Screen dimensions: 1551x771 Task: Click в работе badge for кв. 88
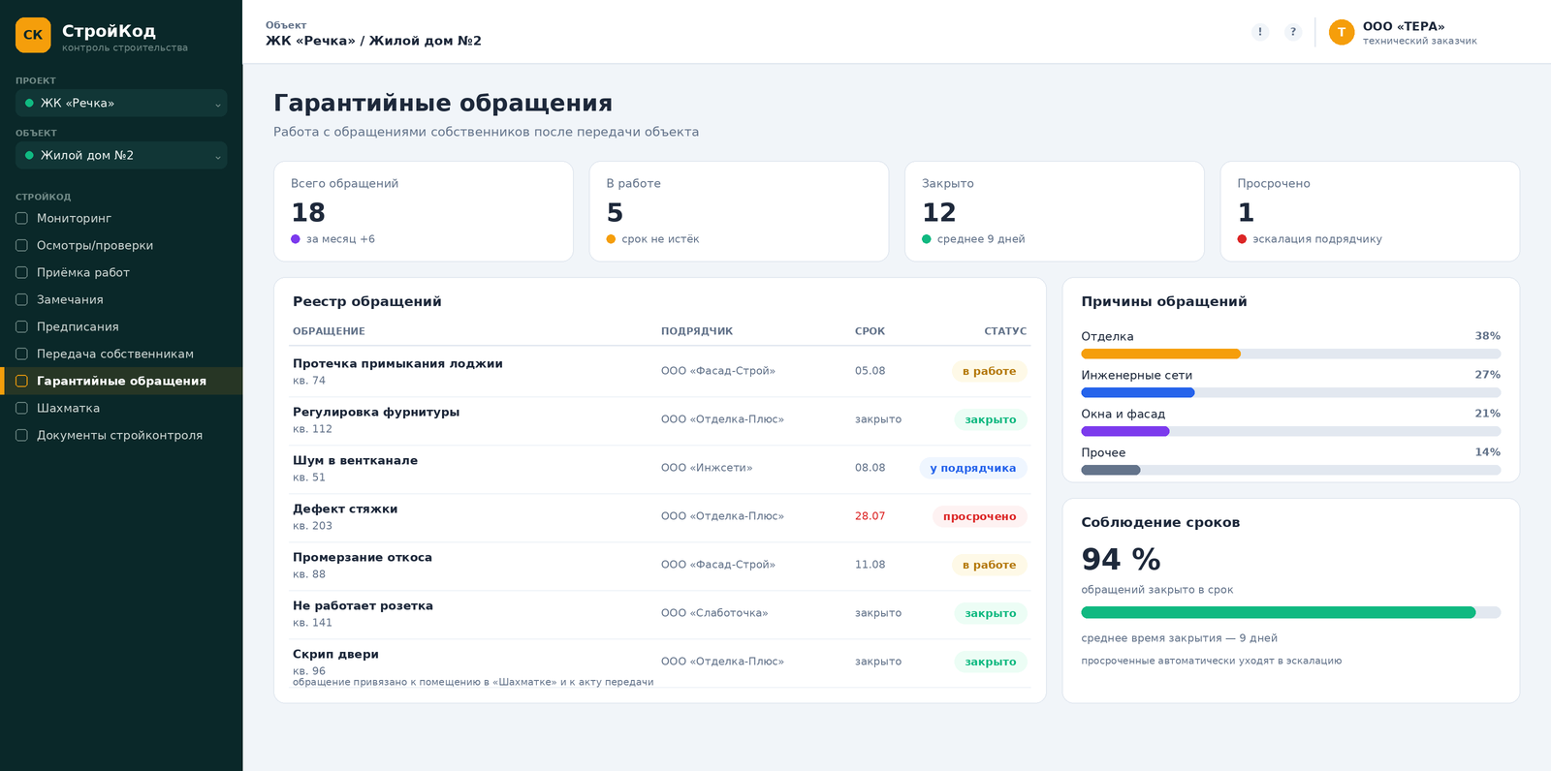(x=989, y=565)
